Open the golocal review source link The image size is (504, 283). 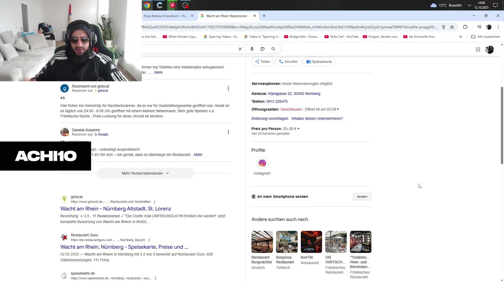click(x=102, y=91)
